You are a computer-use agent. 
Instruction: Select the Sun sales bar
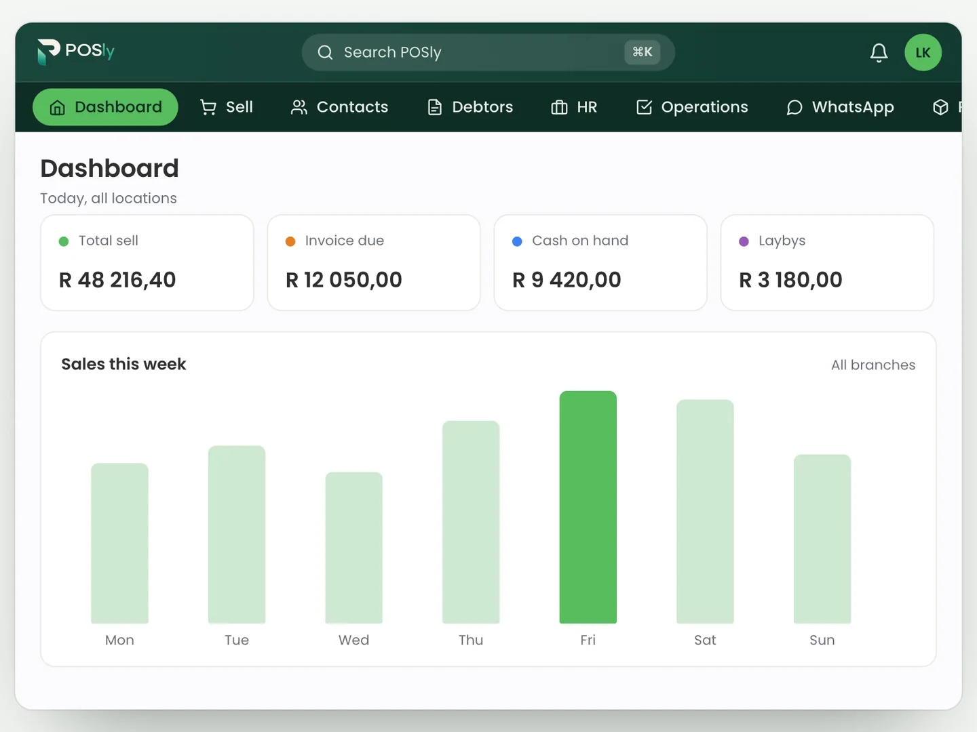(x=822, y=539)
